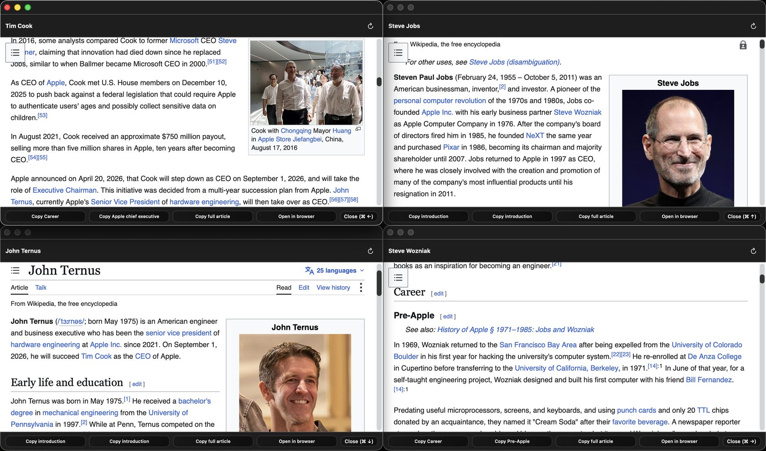Click Copy Career in Tim Cook window
The image size is (766, 451).
point(45,217)
